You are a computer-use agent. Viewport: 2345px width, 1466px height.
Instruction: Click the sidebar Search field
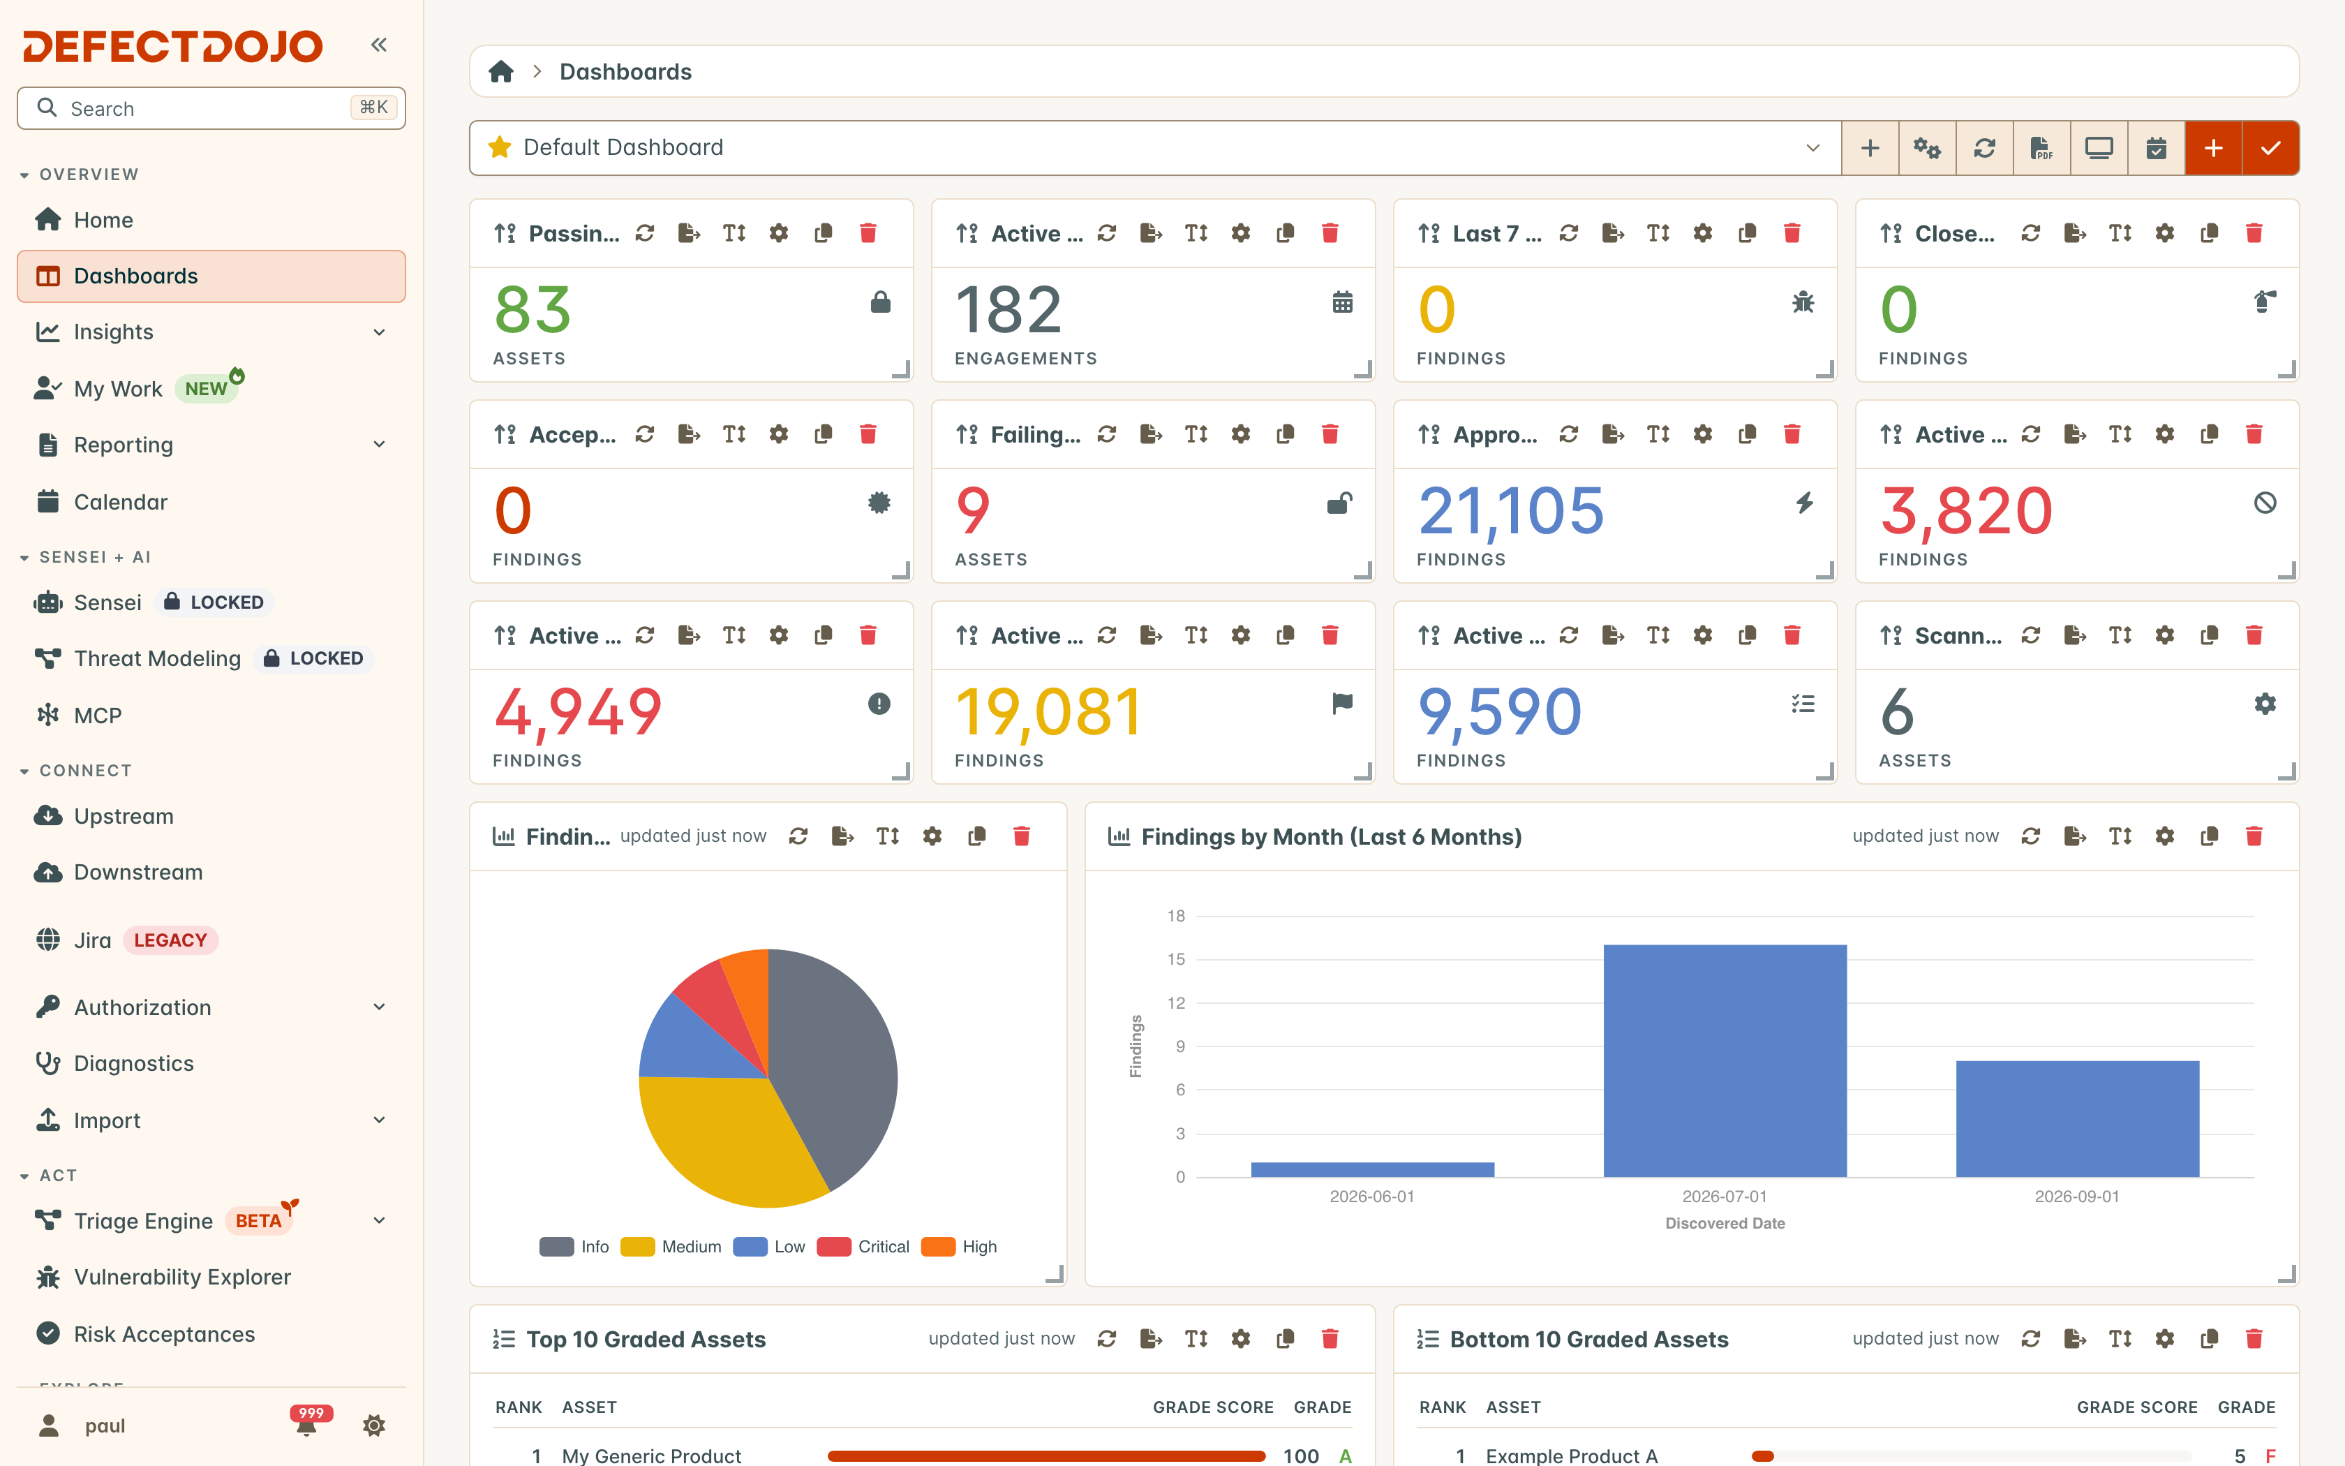click(x=211, y=108)
